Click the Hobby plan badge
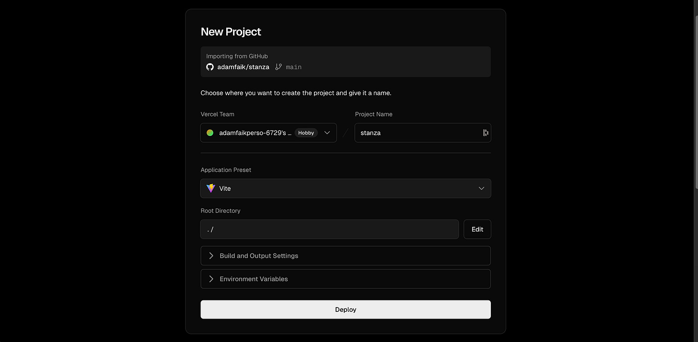Image resolution: width=698 pixels, height=342 pixels. [x=306, y=132]
